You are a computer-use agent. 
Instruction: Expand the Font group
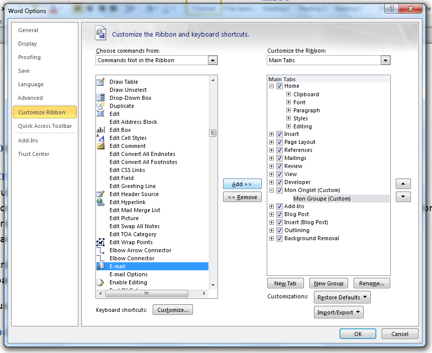point(288,102)
